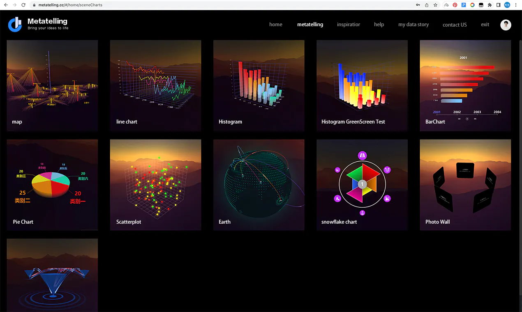Open the Photo Wall scene card
This screenshot has height=312, width=522.
[465, 185]
